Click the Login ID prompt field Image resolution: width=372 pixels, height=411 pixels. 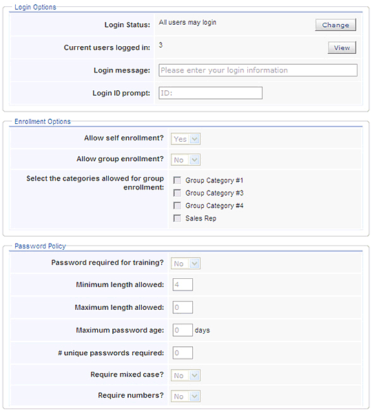(x=210, y=93)
